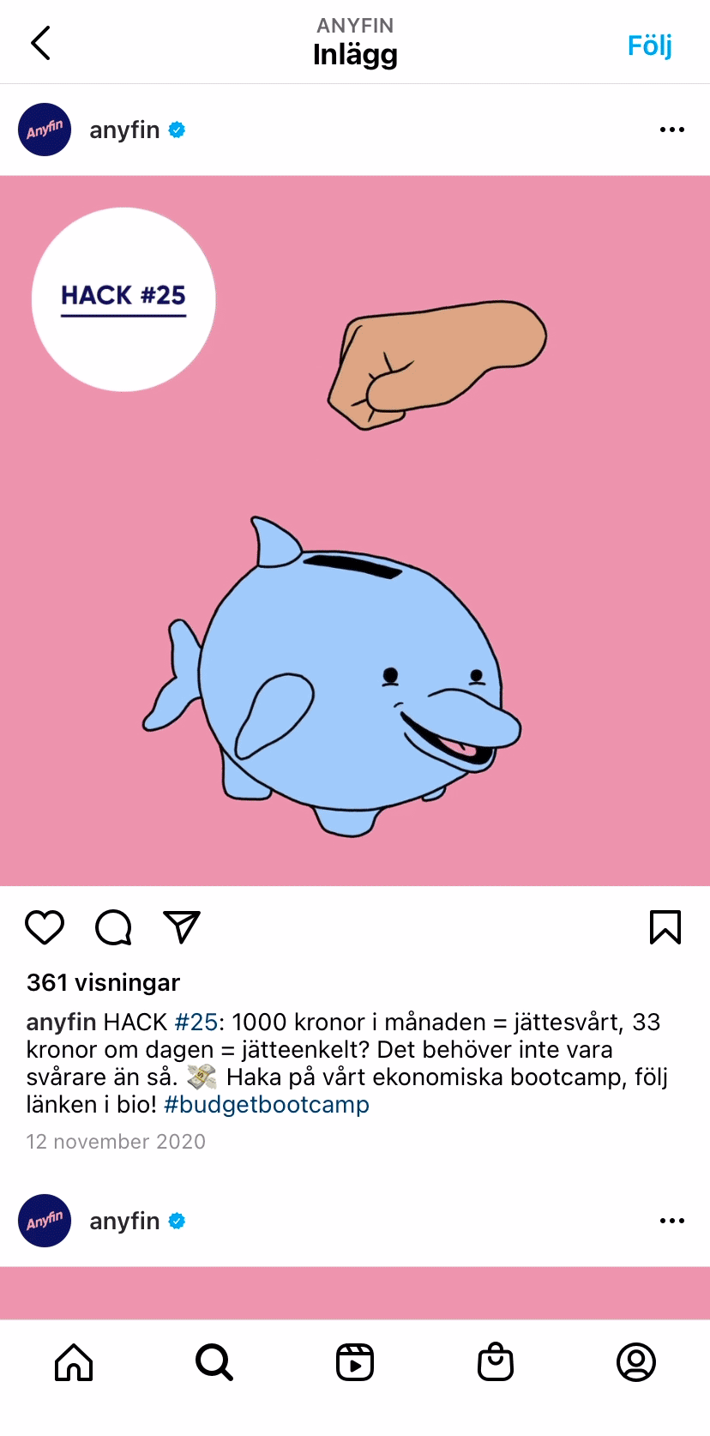
Task: Open the Search tab
Action: (x=214, y=1362)
